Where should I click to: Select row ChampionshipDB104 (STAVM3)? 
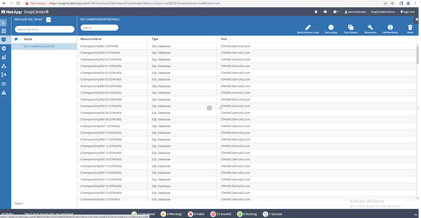[x=247, y=86]
